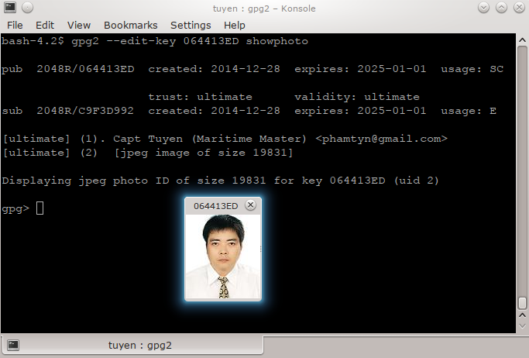Minimize the Konsole window
This screenshot has height=358, width=529.
click(x=485, y=8)
